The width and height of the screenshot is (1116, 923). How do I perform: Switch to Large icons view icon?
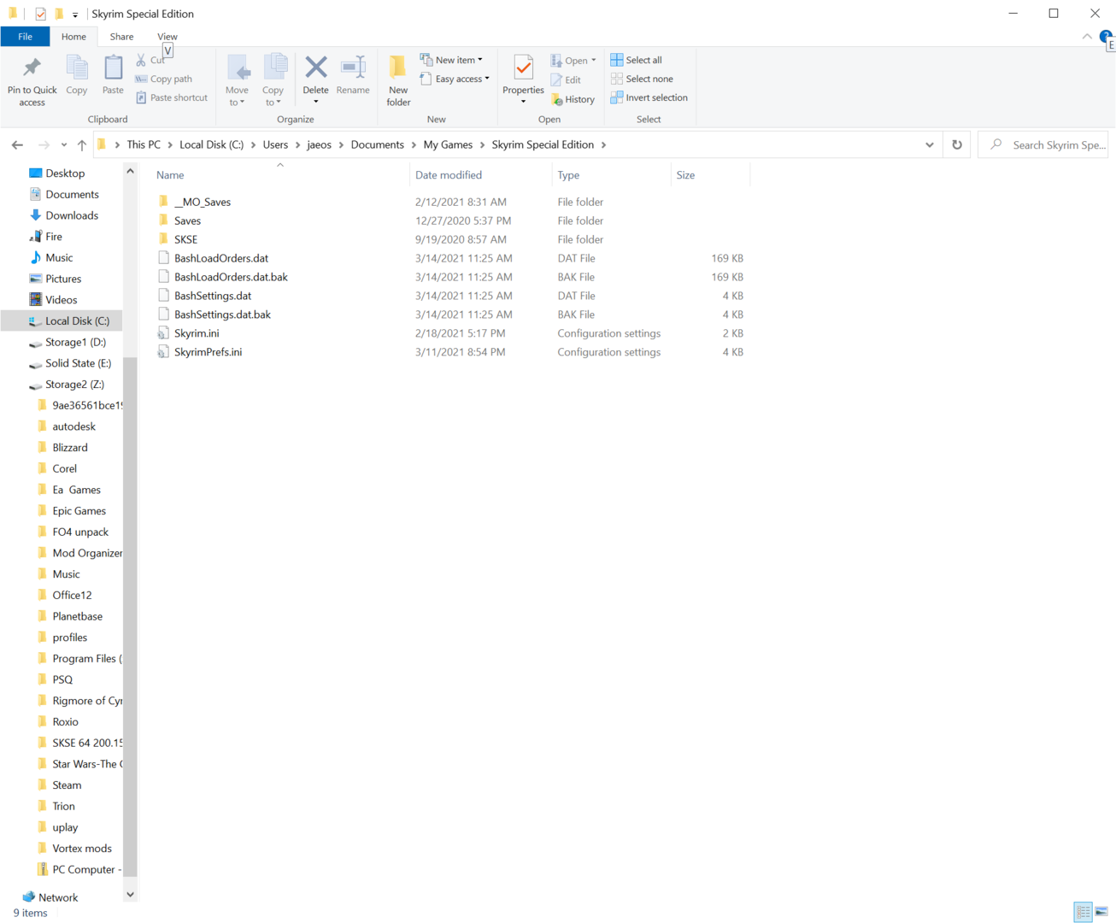click(1101, 912)
